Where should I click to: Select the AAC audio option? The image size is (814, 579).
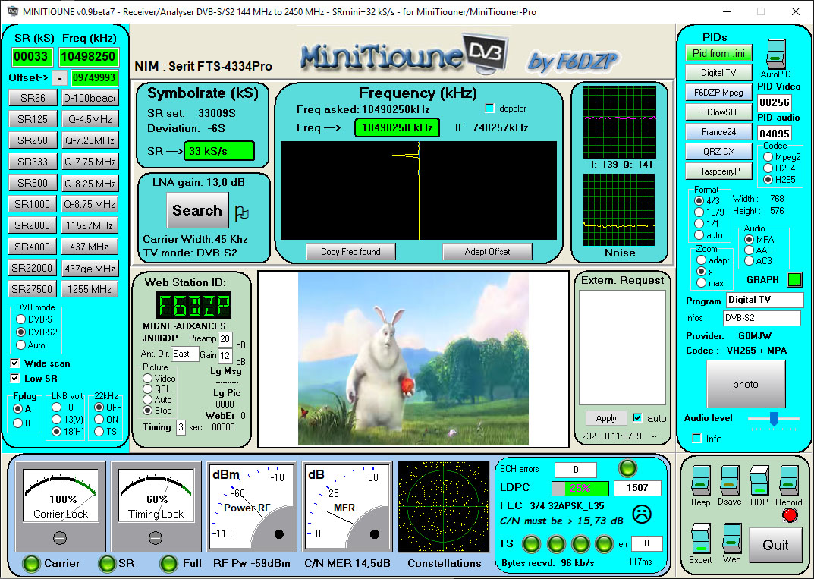click(x=749, y=250)
